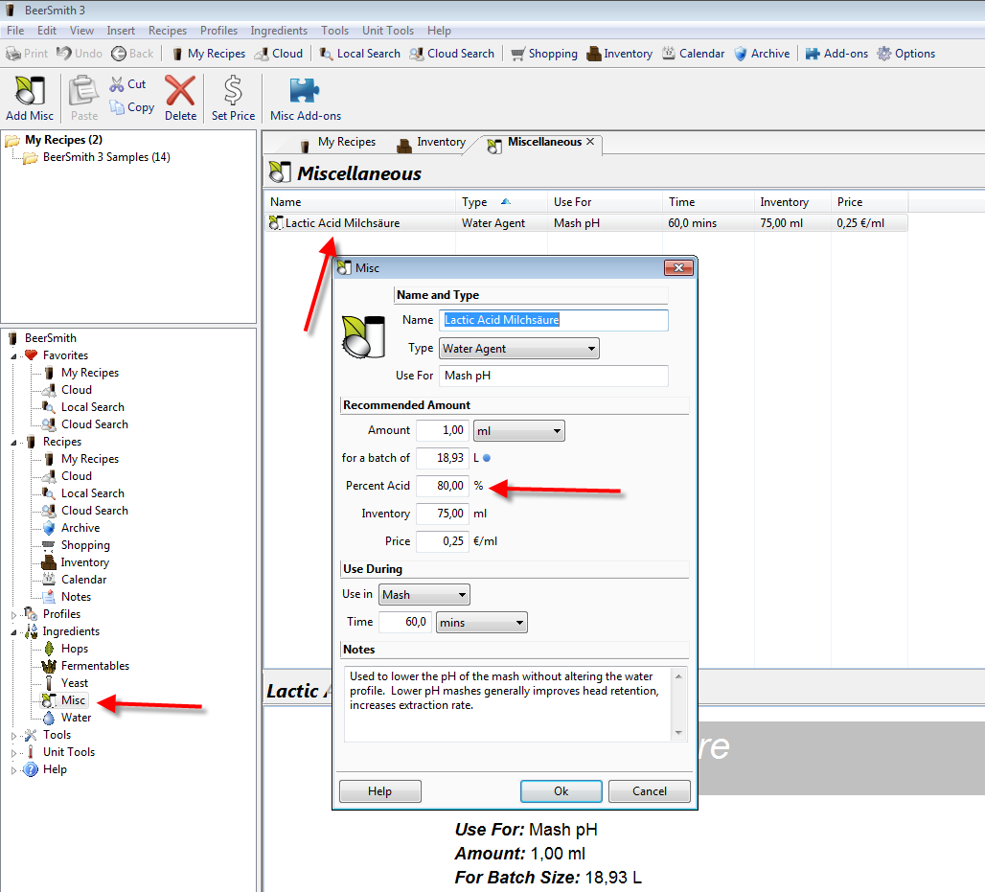Collapse the Ingredients tree node
Screen dimensions: 985x892
pos(14,632)
